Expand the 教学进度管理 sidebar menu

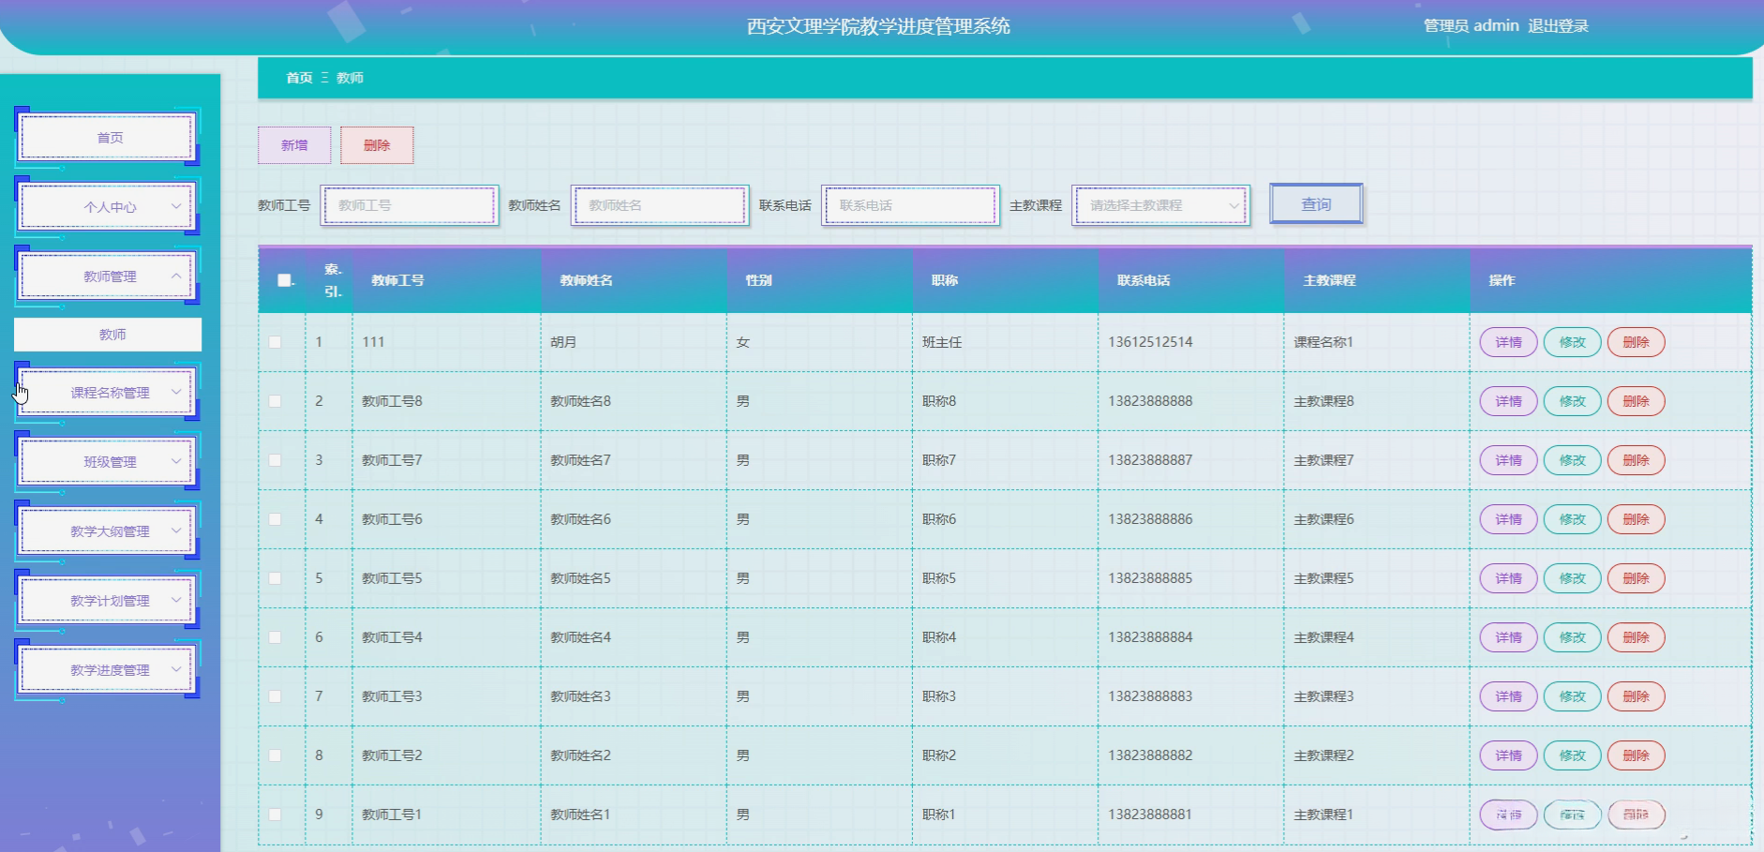click(x=108, y=669)
